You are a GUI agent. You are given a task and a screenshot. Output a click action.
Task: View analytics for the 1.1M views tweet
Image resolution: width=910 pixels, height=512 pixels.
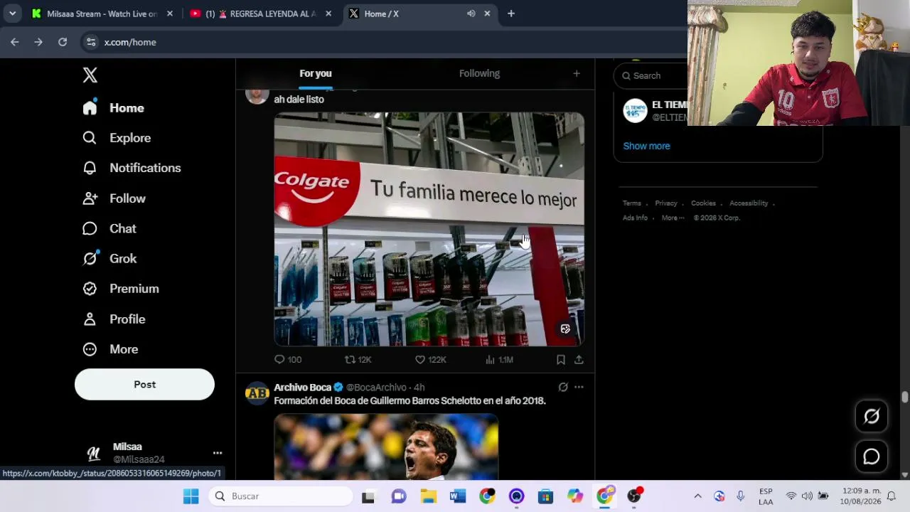[x=499, y=360]
